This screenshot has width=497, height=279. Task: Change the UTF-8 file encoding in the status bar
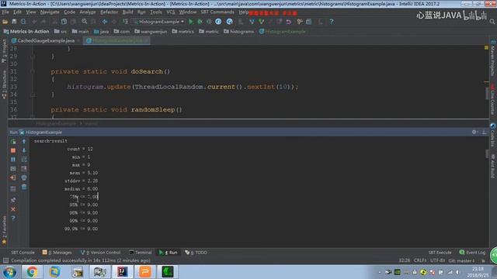[437, 260]
